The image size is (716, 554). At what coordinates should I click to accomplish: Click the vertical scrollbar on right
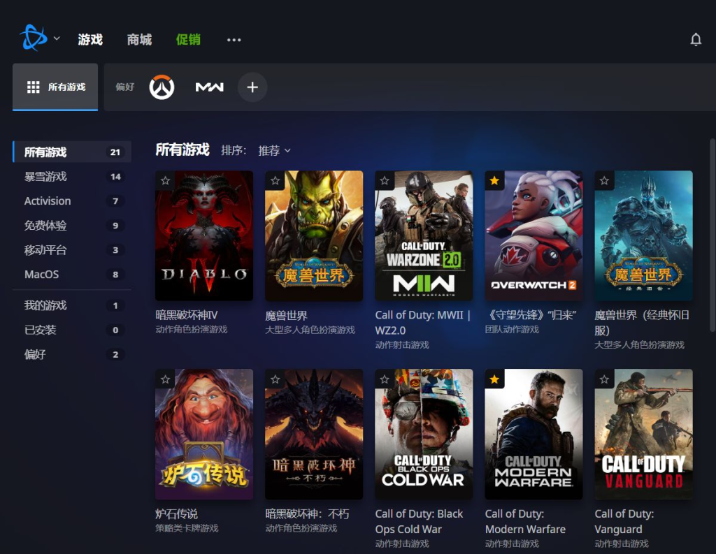click(713, 235)
